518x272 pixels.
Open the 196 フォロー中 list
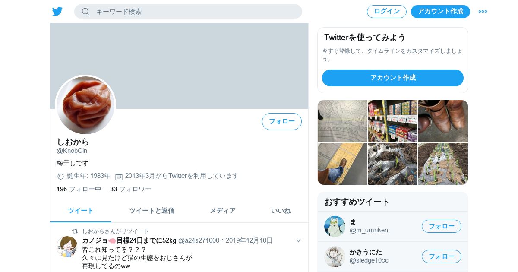point(79,189)
